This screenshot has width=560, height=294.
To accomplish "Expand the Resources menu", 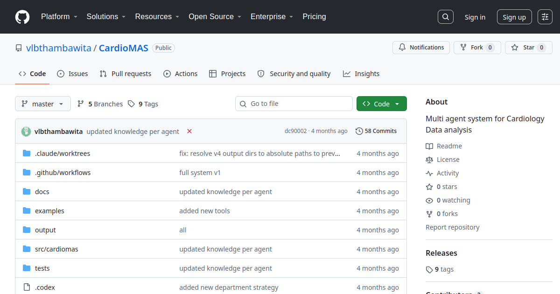I will (x=157, y=16).
